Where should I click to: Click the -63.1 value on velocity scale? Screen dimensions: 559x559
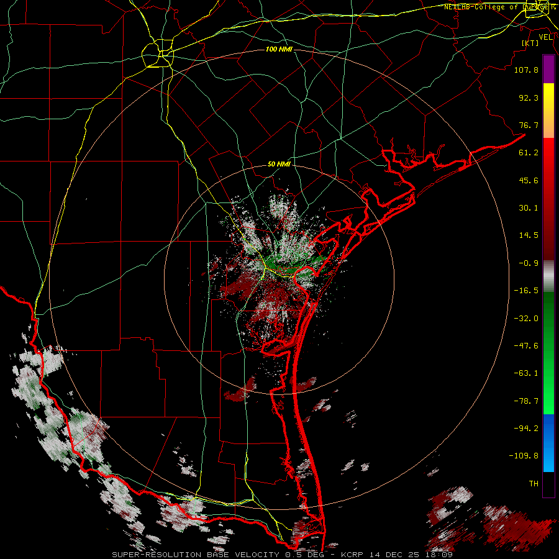526,373
